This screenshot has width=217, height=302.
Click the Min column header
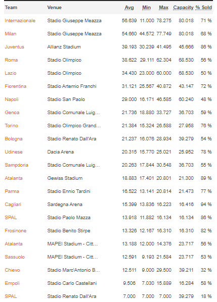coord(146,8)
